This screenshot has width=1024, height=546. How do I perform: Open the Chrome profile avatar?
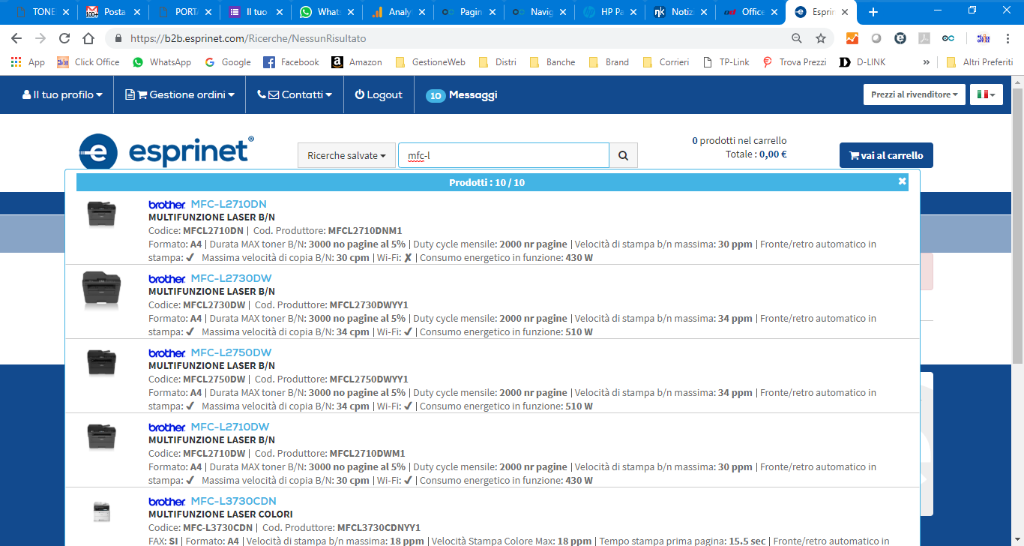(984, 38)
